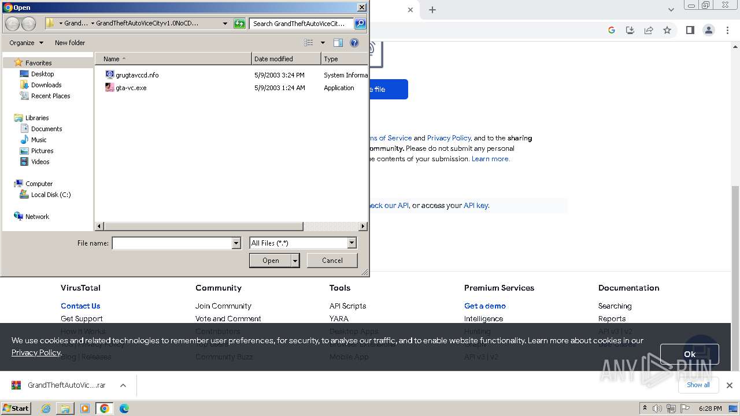Open the Chrome tab search chevron
740x416 pixels.
(671, 10)
